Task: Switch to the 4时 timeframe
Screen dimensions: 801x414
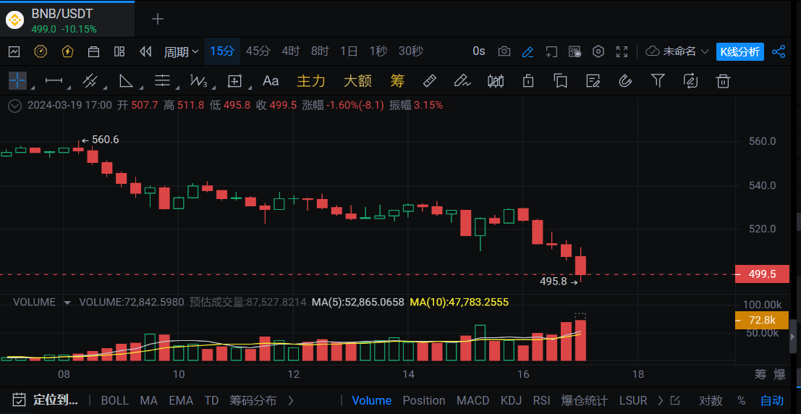Action: [x=291, y=51]
